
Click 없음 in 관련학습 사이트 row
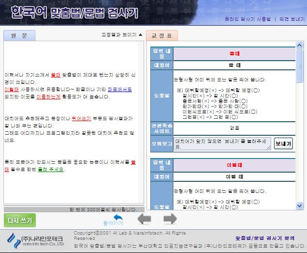point(234,128)
